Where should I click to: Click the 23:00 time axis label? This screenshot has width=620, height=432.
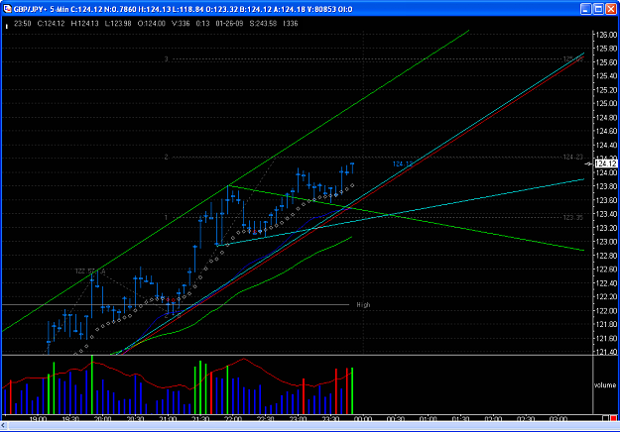pos(298,419)
